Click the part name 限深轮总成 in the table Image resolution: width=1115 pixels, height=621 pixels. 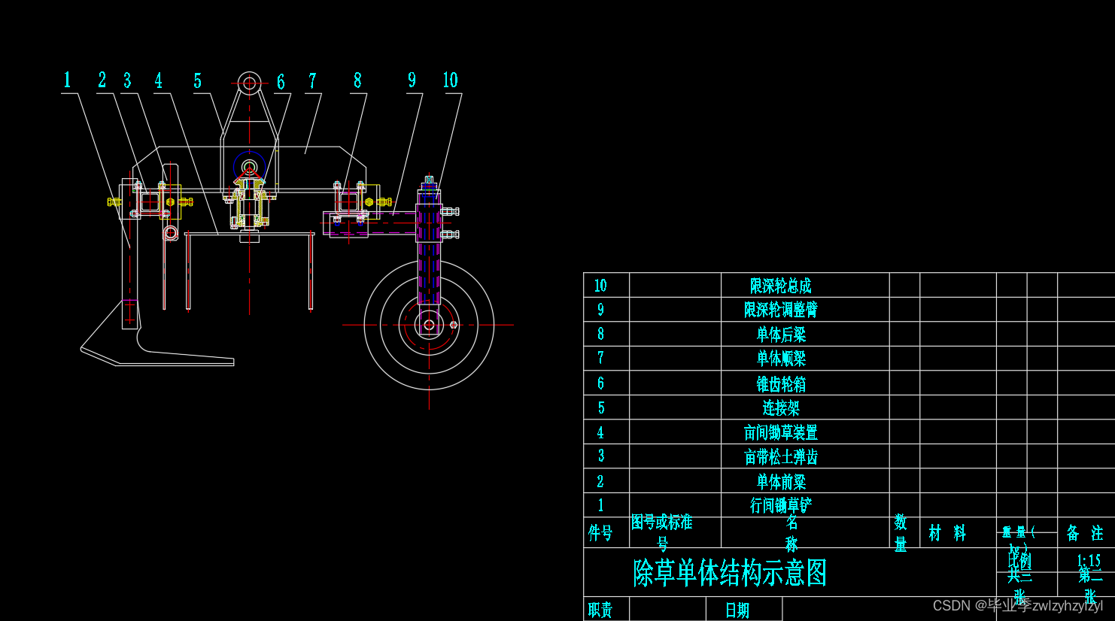pyautogui.click(x=780, y=286)
